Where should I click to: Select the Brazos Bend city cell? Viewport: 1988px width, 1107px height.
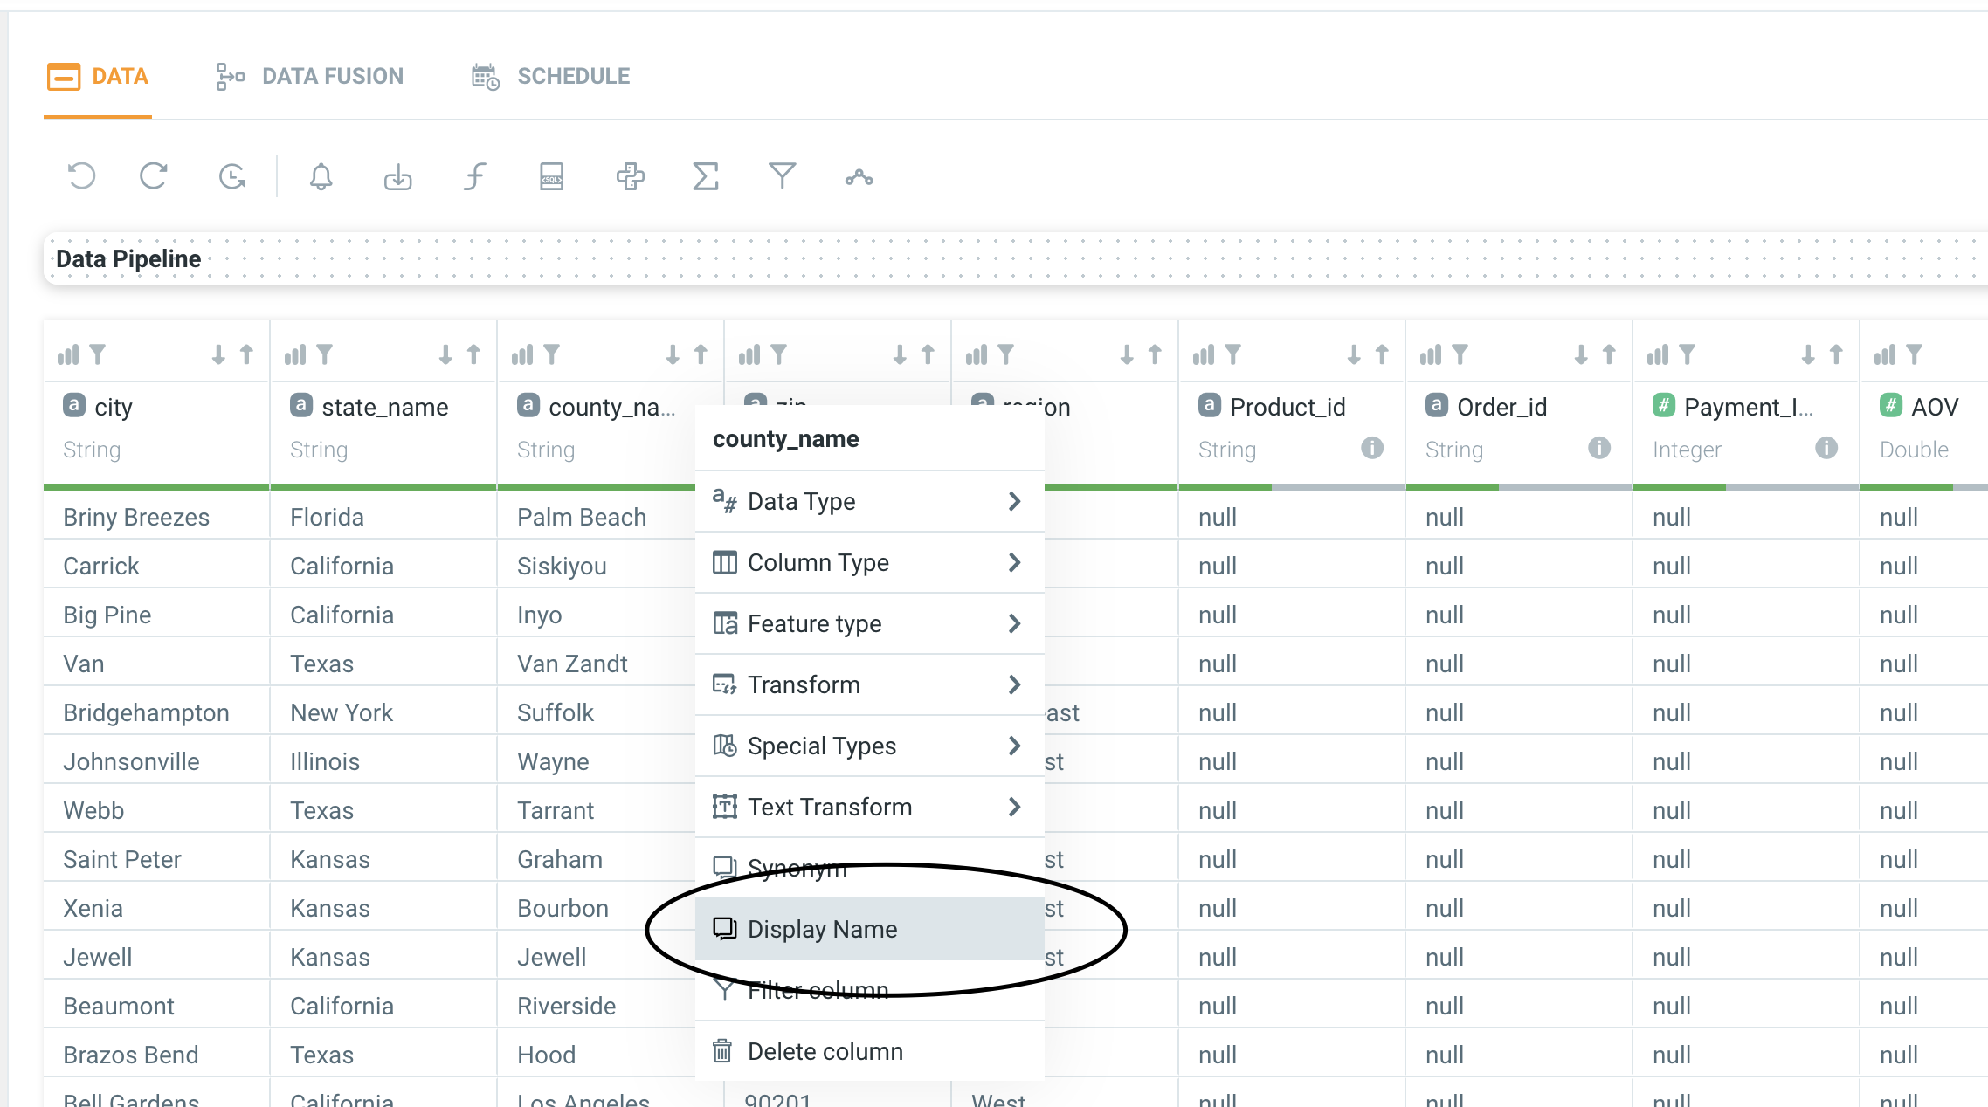[156, 1055]
